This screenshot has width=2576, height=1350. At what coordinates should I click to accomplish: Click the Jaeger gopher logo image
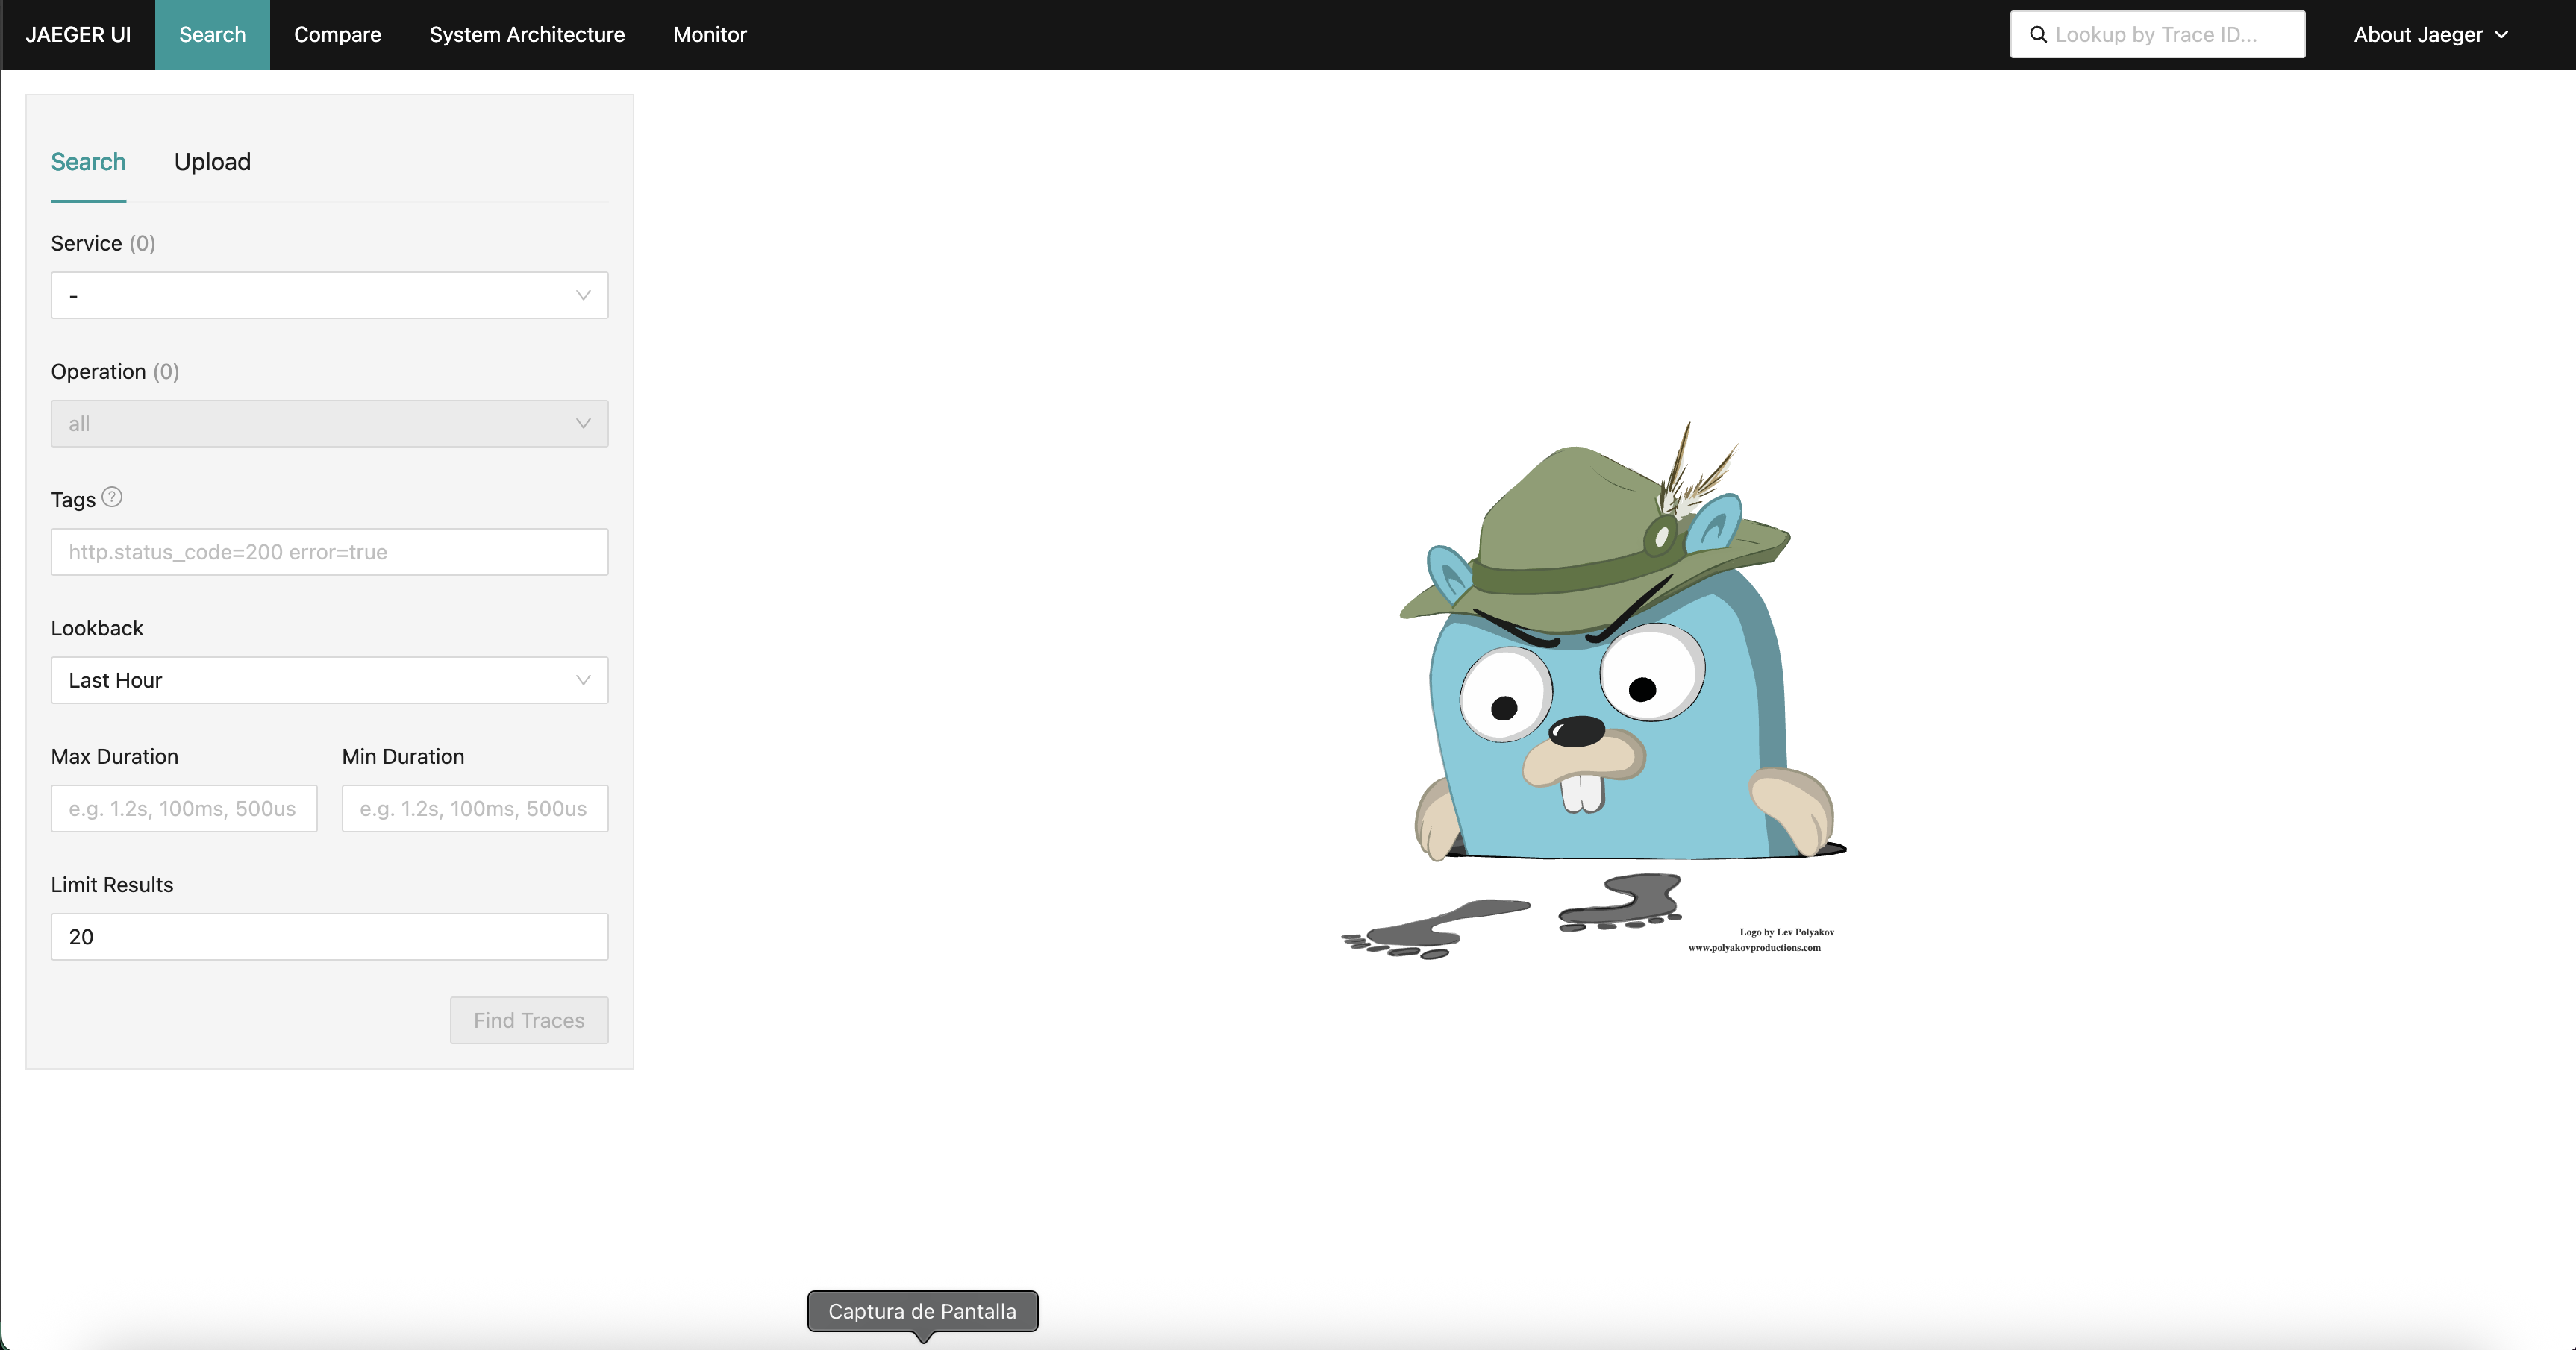pyautogui.click(x=1594, y=689)
